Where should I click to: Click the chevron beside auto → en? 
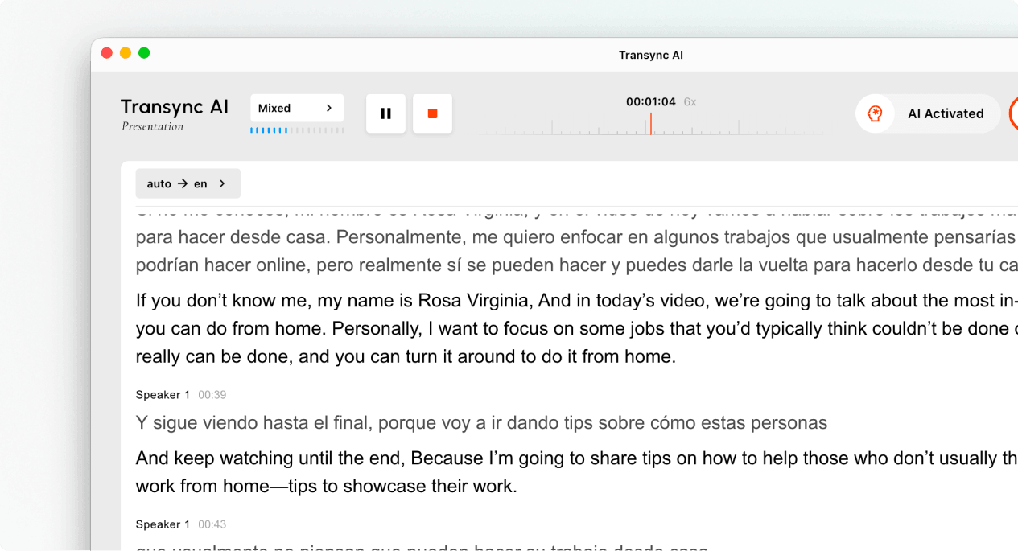222,183
